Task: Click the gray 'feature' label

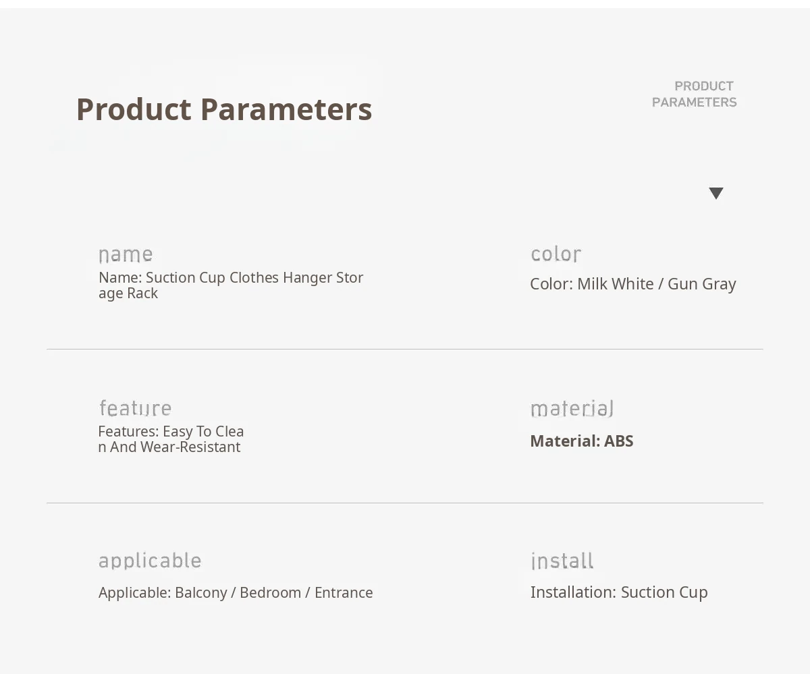Action: (x=135, y=408)
